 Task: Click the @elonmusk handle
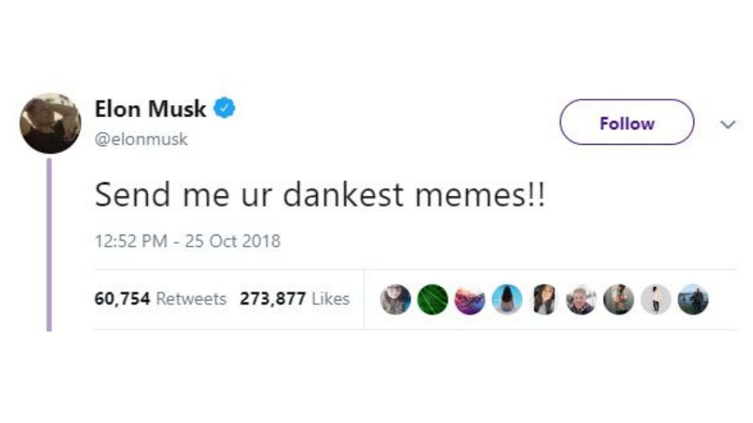pos(142,139)
